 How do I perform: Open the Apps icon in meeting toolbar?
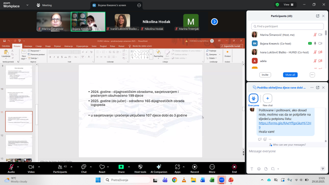click(177, 167)
